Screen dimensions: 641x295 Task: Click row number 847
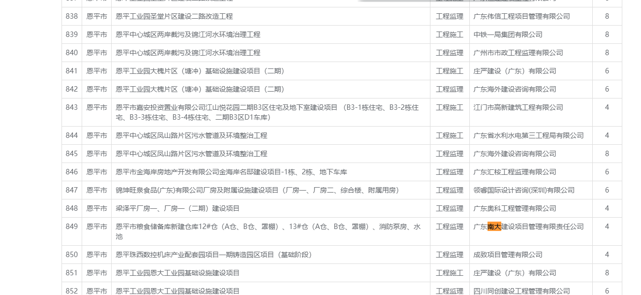pyautogui.click(x=72, y=190)
